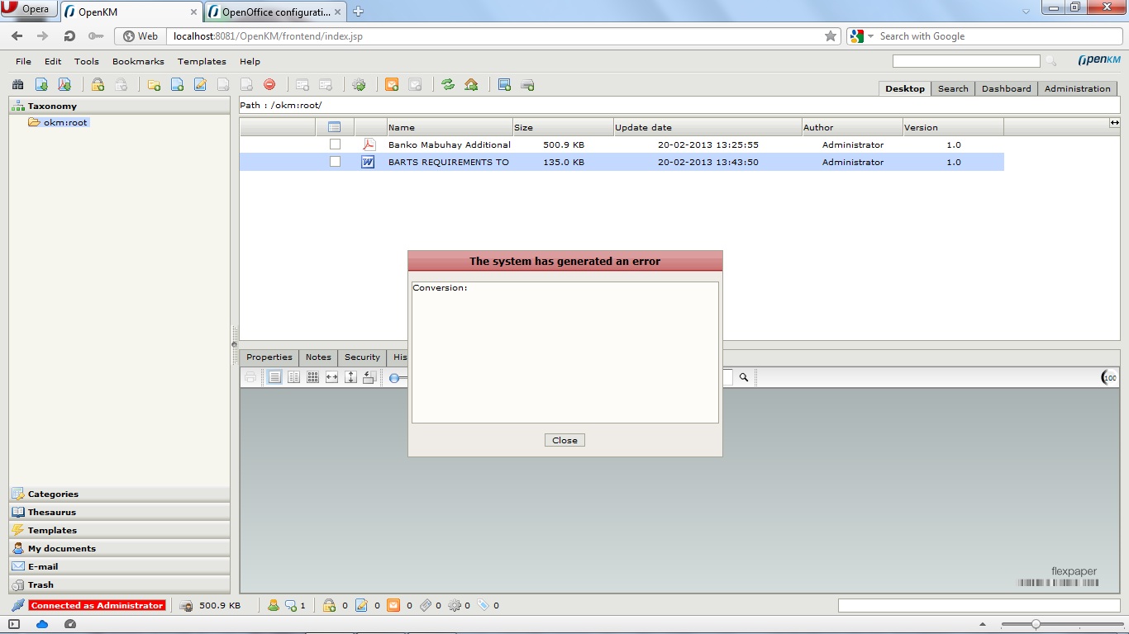Click the edit/checkout pencil document icon
The height and width of the screenshot is (634, 1129).
click(x=200, y=84)
